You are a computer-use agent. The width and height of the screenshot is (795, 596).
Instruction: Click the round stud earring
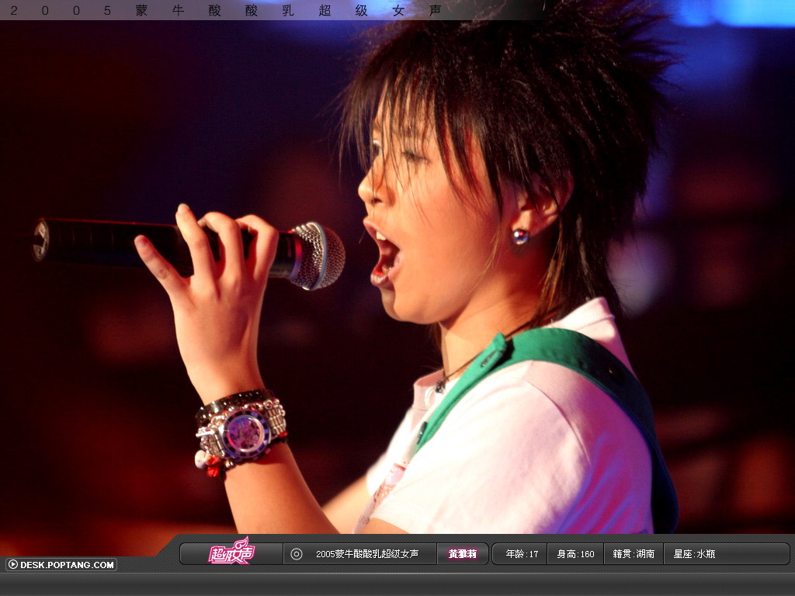tap(520, 236)
